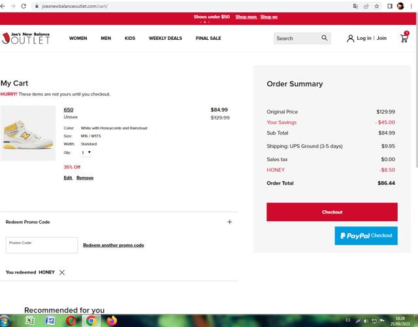View site lock security info

[37, 6]
